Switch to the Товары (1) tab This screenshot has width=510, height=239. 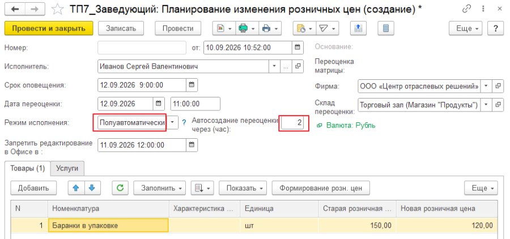[x=28, y=168]
